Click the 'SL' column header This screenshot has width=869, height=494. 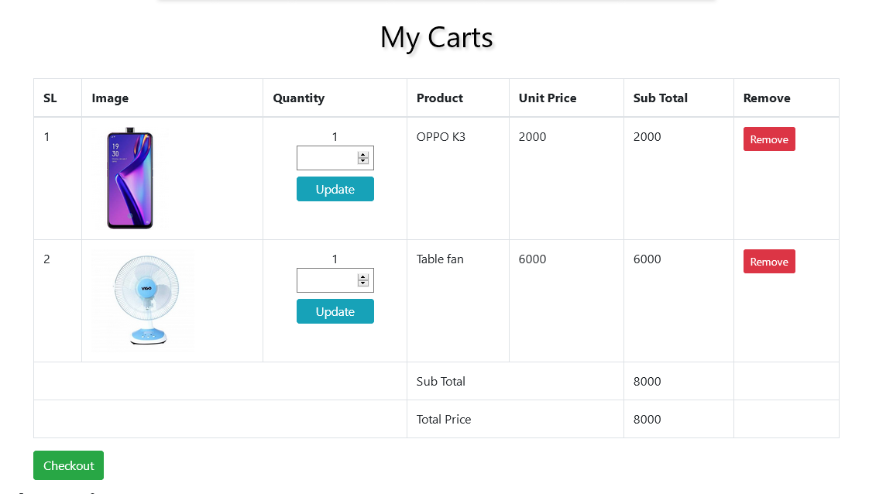[50, 98]
